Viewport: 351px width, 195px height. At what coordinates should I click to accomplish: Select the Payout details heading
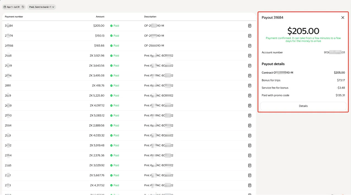[x=273, y=64]
